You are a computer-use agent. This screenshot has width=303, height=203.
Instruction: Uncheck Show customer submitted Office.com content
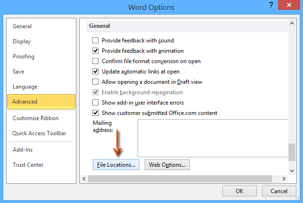(x=95, y=113)
